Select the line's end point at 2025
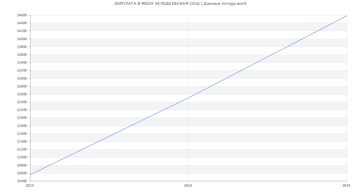This screenshot has height=196, width=362. [347, 16]
